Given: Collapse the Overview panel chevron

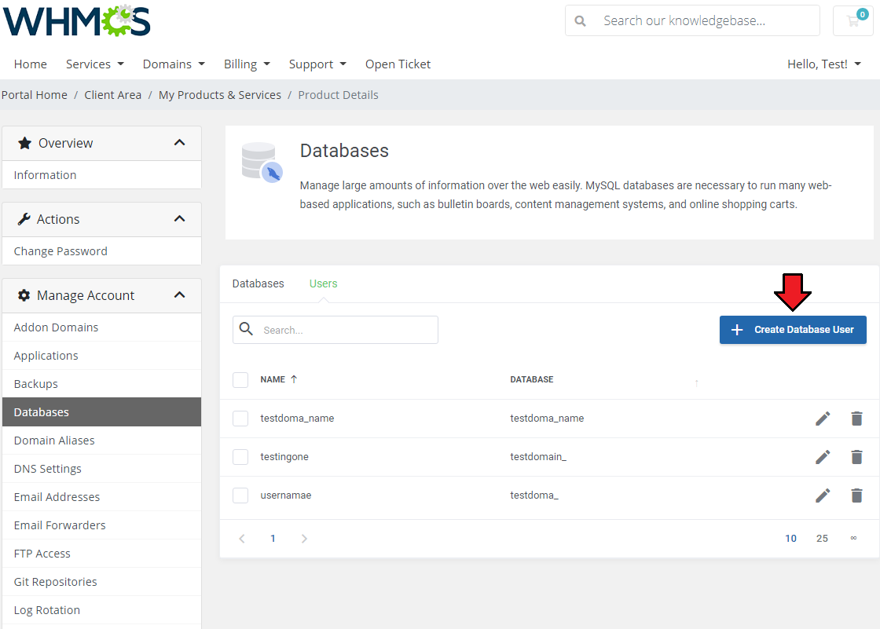Looking at the screenshot, I should [x=180, y=142].
